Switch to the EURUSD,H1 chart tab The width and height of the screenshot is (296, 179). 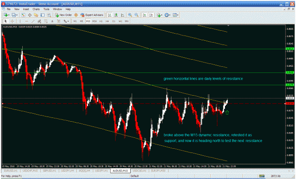[11, 170]
